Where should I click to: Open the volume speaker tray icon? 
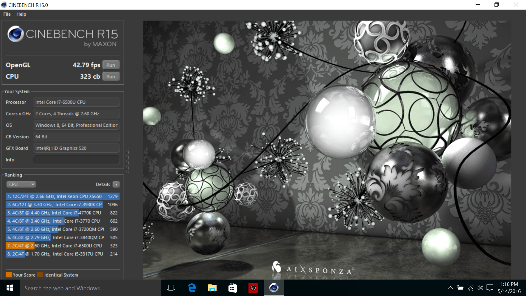tap(480, 288)
